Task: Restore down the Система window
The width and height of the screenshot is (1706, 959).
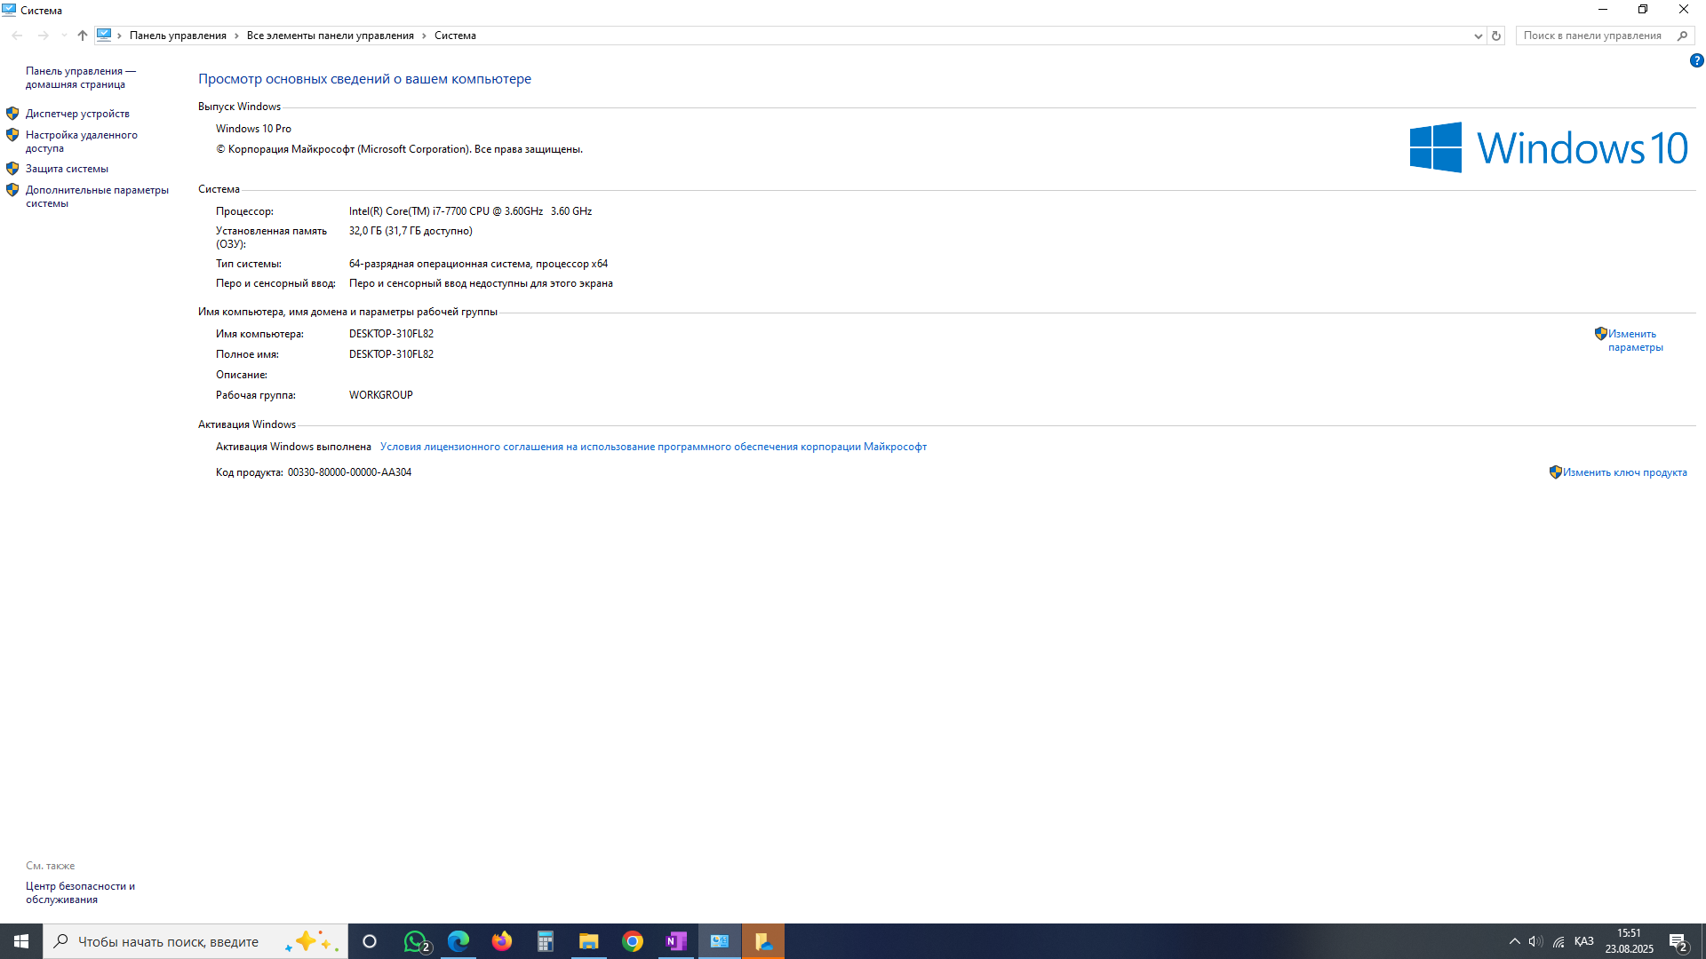Action: (1643, 10)
